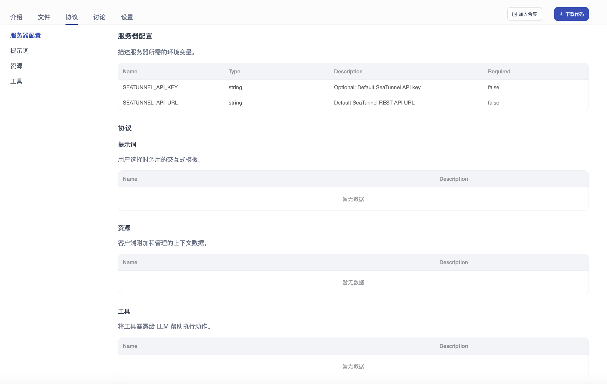The width and height of the screenshot is (607, 384).
Task: Open the 讨论 tab
Action: pyautogui.click(x=99, y=17)
